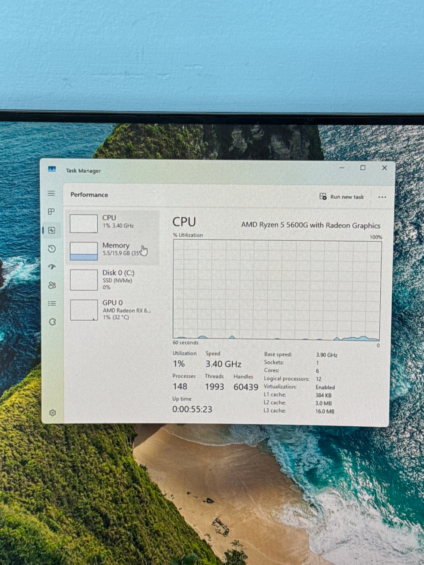
Task: Open the Details page icon
Action: click(52, 303)
